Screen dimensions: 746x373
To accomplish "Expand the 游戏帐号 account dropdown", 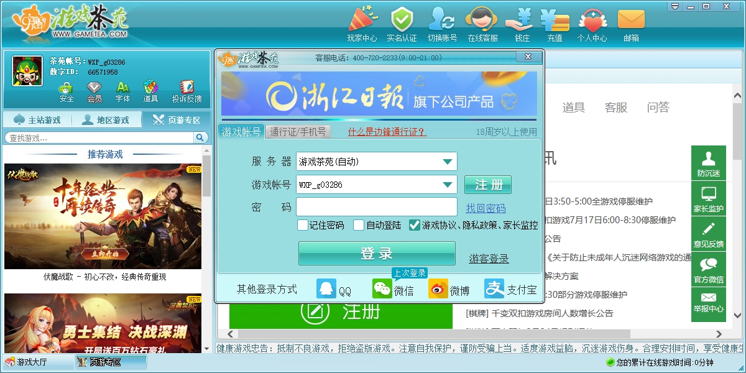I will pyautogui.click(x=448, y=185).
